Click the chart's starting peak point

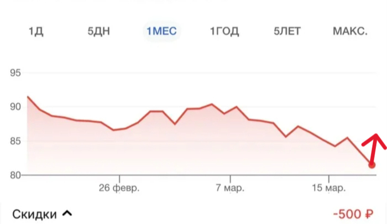(x=28, y=97)
